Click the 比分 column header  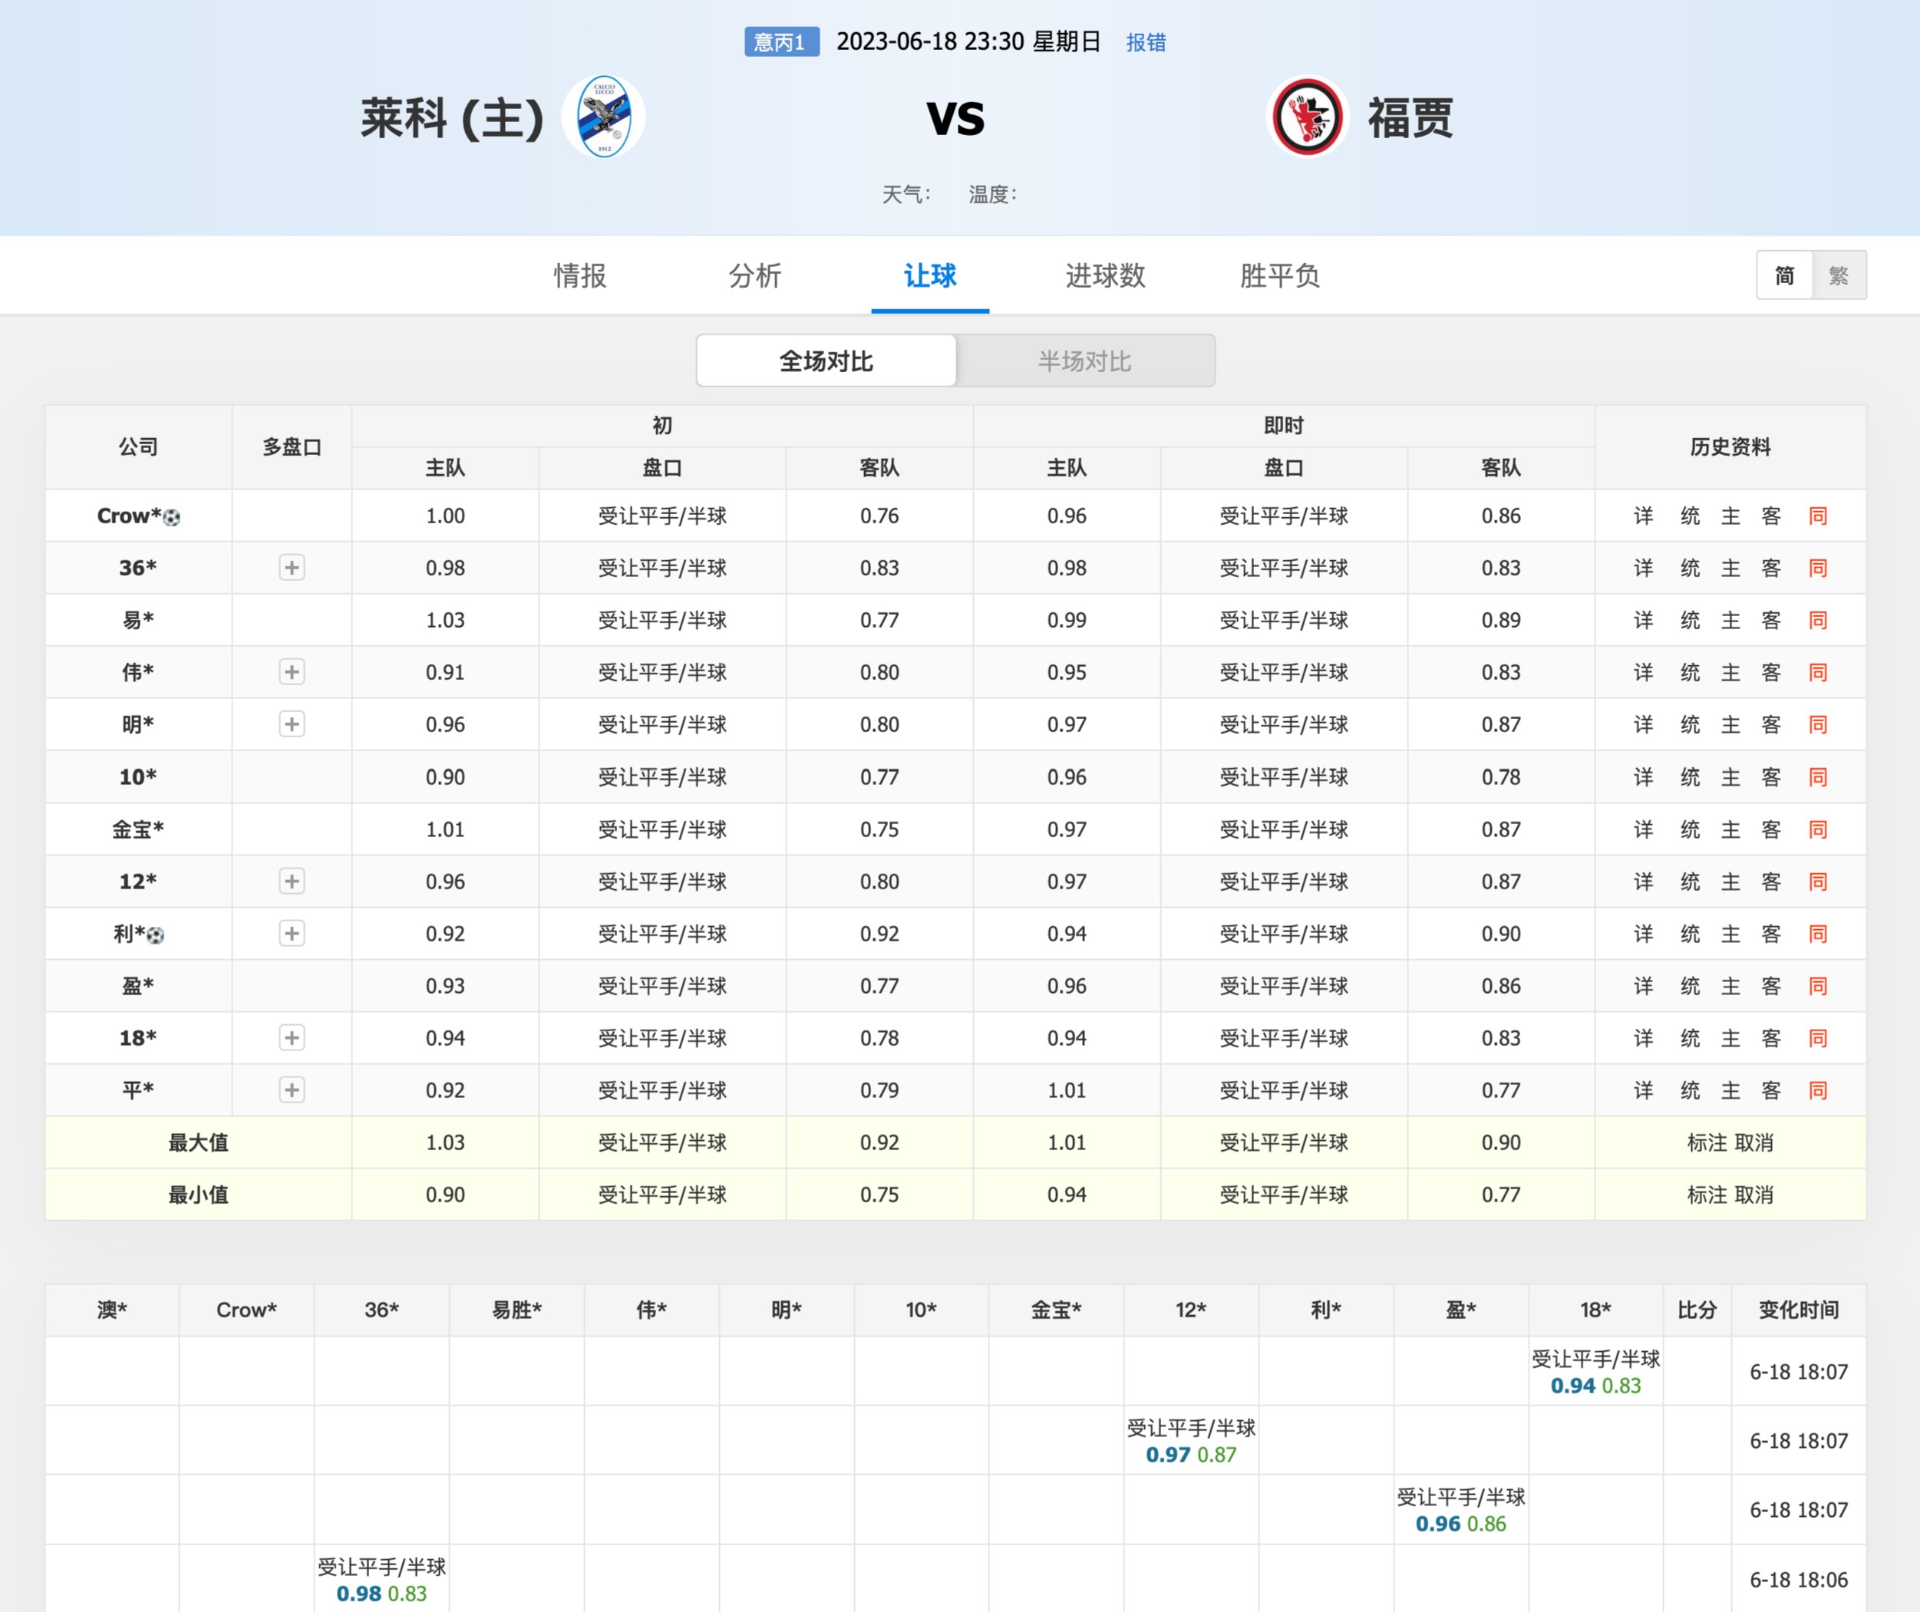click(1697, 1310)
